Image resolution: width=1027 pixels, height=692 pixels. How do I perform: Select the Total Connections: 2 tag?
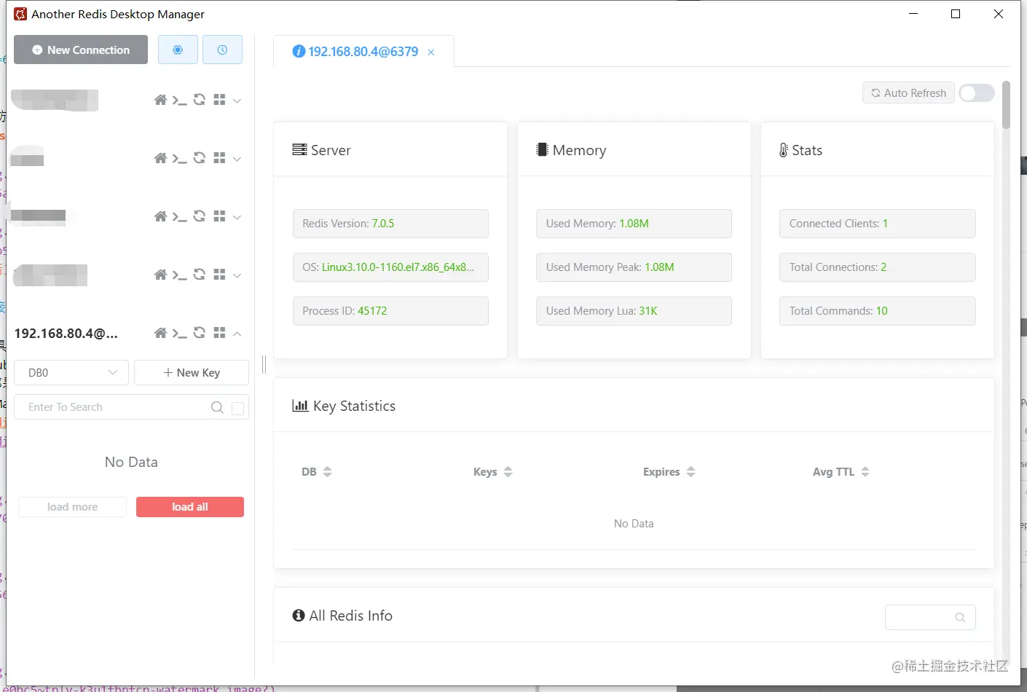[x=878, y=267]
